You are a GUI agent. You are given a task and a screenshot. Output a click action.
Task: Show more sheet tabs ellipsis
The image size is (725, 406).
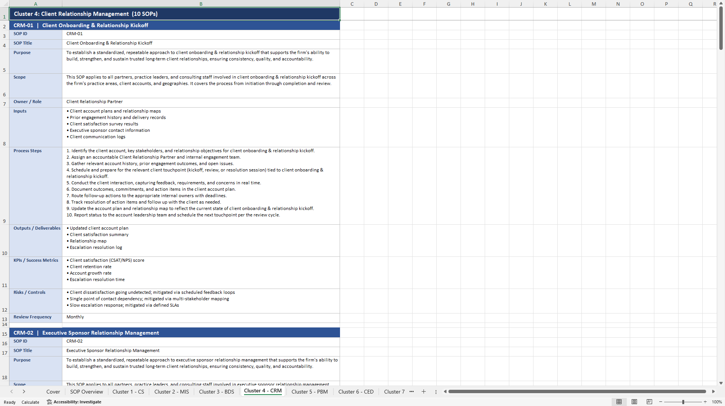pos(411,392)
